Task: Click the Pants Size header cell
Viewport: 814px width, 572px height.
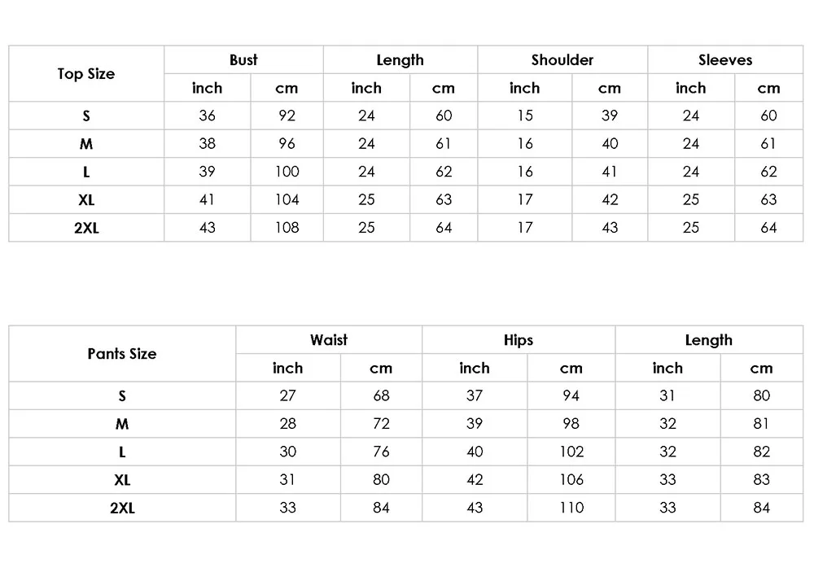Action: [x=122, y=354]
